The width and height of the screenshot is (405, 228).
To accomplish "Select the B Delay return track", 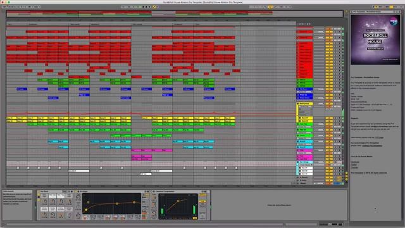I will point(304,180).
